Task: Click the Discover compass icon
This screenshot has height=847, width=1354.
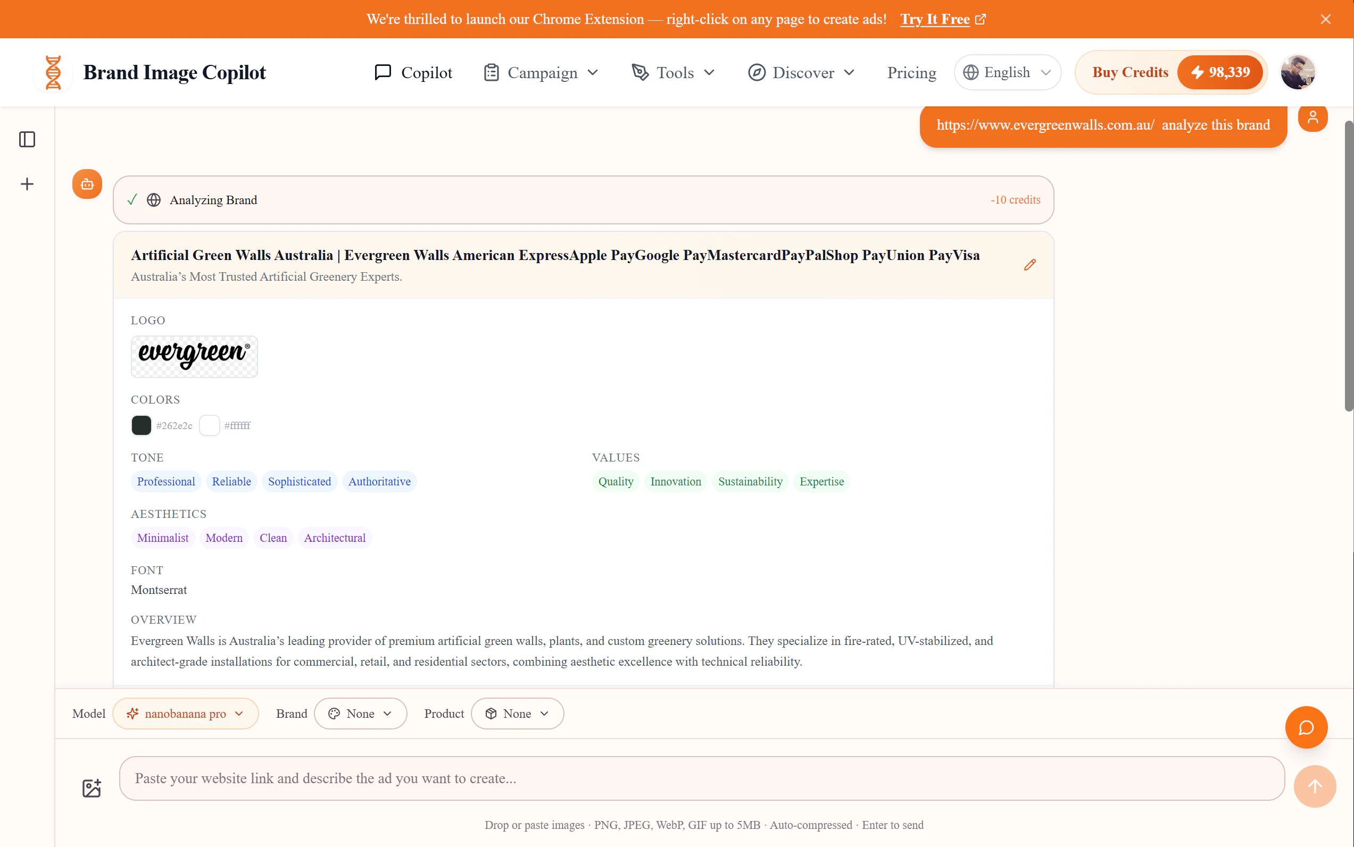Action: click(756, 72)
